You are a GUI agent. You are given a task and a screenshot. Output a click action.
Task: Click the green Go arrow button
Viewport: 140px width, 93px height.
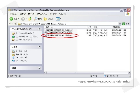tap(124, 24)
